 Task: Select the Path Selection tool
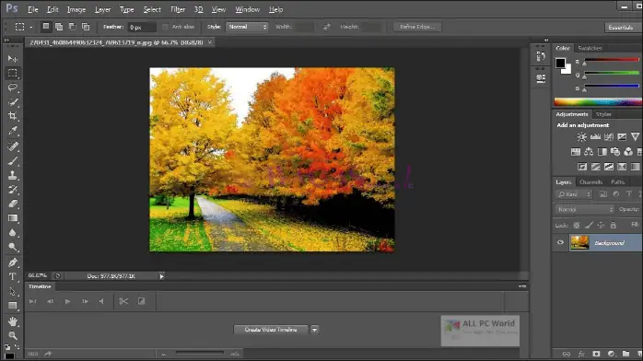tap(13, 291)
